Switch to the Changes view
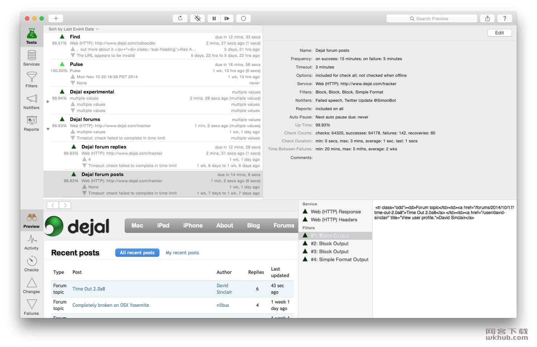Viewport: 537px width, 347px height. tap(32, 285)
